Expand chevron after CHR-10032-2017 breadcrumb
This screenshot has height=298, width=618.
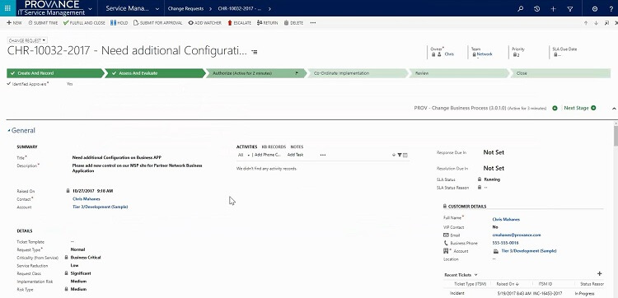269,9
